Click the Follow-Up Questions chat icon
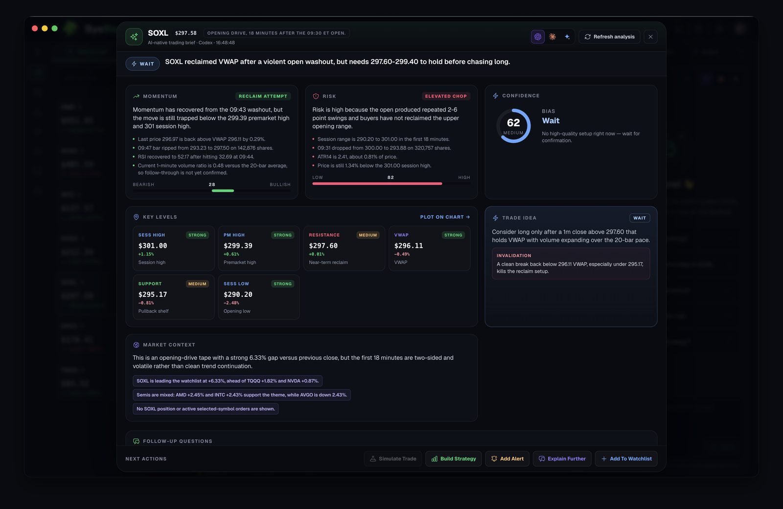This screenshot has height=509, width=783. pos(136,441)
